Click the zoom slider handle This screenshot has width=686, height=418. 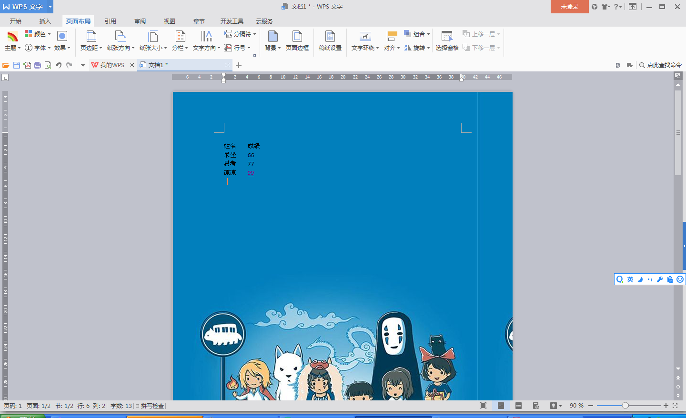[625, 406]
